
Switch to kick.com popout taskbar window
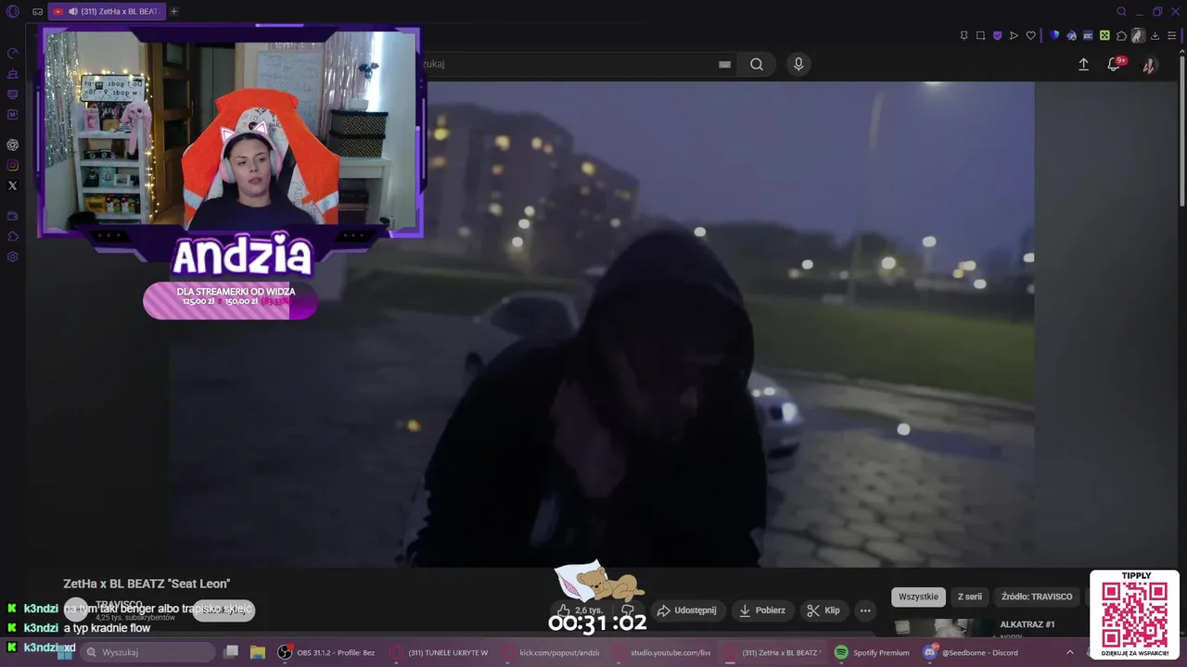(550, 652)
